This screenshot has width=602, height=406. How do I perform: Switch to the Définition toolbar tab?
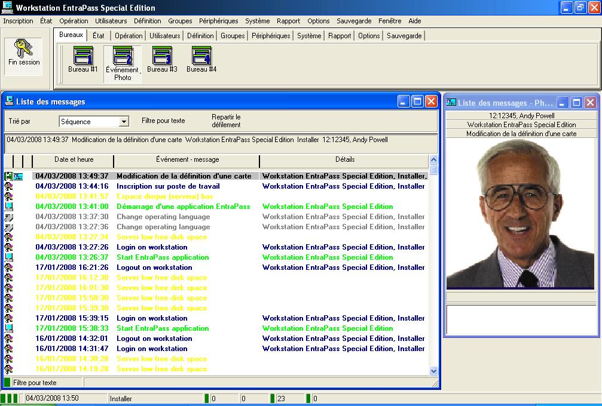tap(200, 36)
